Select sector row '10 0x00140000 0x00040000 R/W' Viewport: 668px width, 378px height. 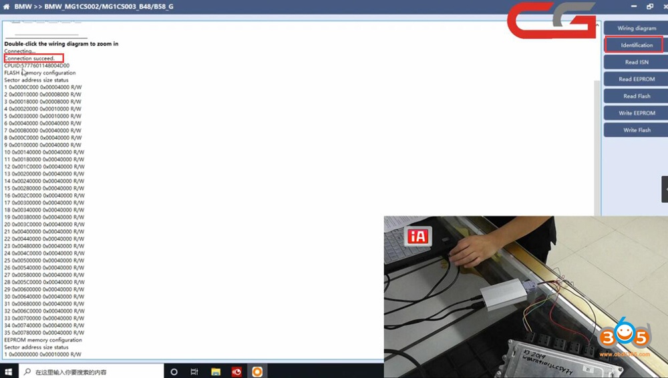click(44, 152)
